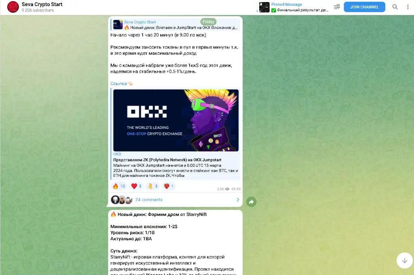Follow the Ссылка link

pos(118,84)
